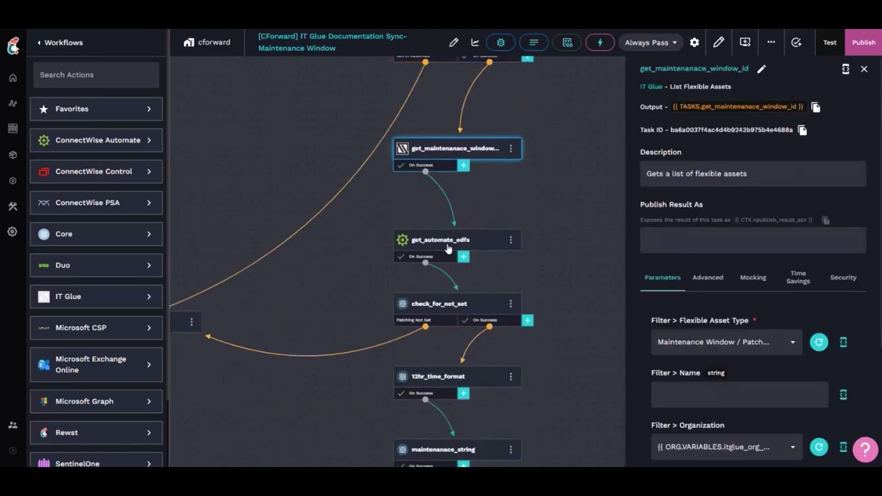Open the Rewst logo home icon
The width and height of the screenshot is (882, 496).
13,45
